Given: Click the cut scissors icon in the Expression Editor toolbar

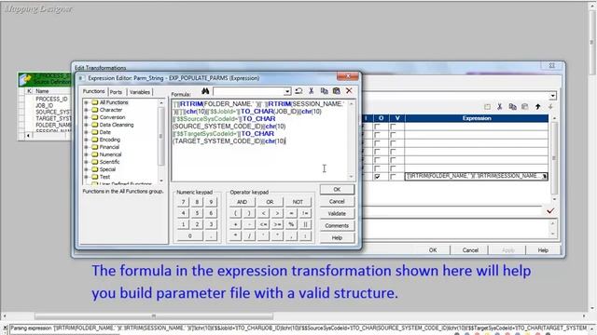Looking at the screenshot, I should [311, 91].
